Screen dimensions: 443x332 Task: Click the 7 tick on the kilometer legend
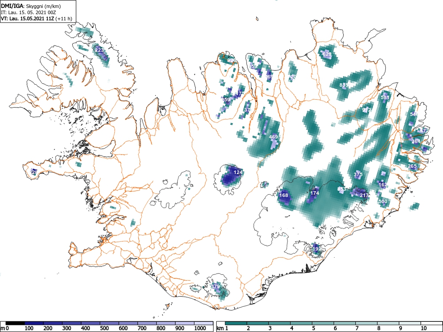click(357, 328)
